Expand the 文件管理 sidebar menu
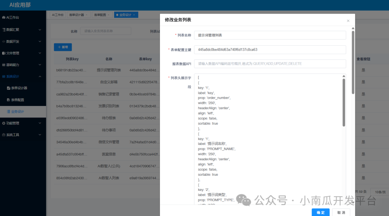 click(x=23, y=53)
